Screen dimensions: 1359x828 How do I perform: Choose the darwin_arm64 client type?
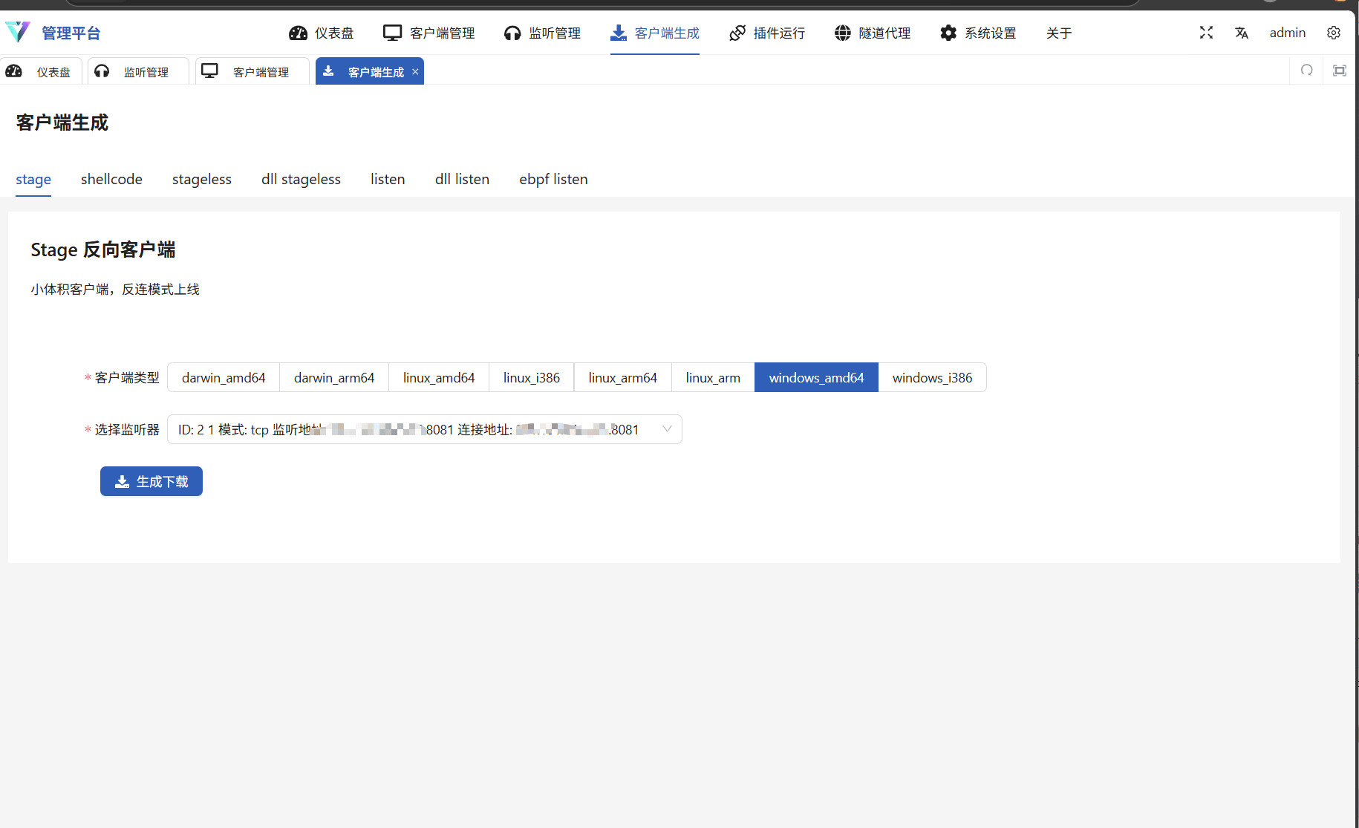tap(333, 377)
